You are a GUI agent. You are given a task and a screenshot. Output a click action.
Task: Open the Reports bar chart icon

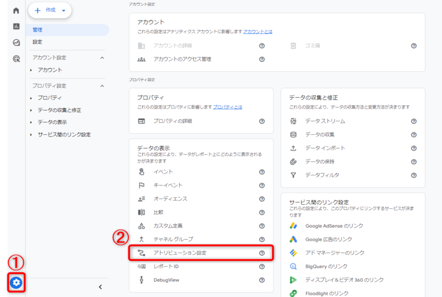[x=16, y=26]
